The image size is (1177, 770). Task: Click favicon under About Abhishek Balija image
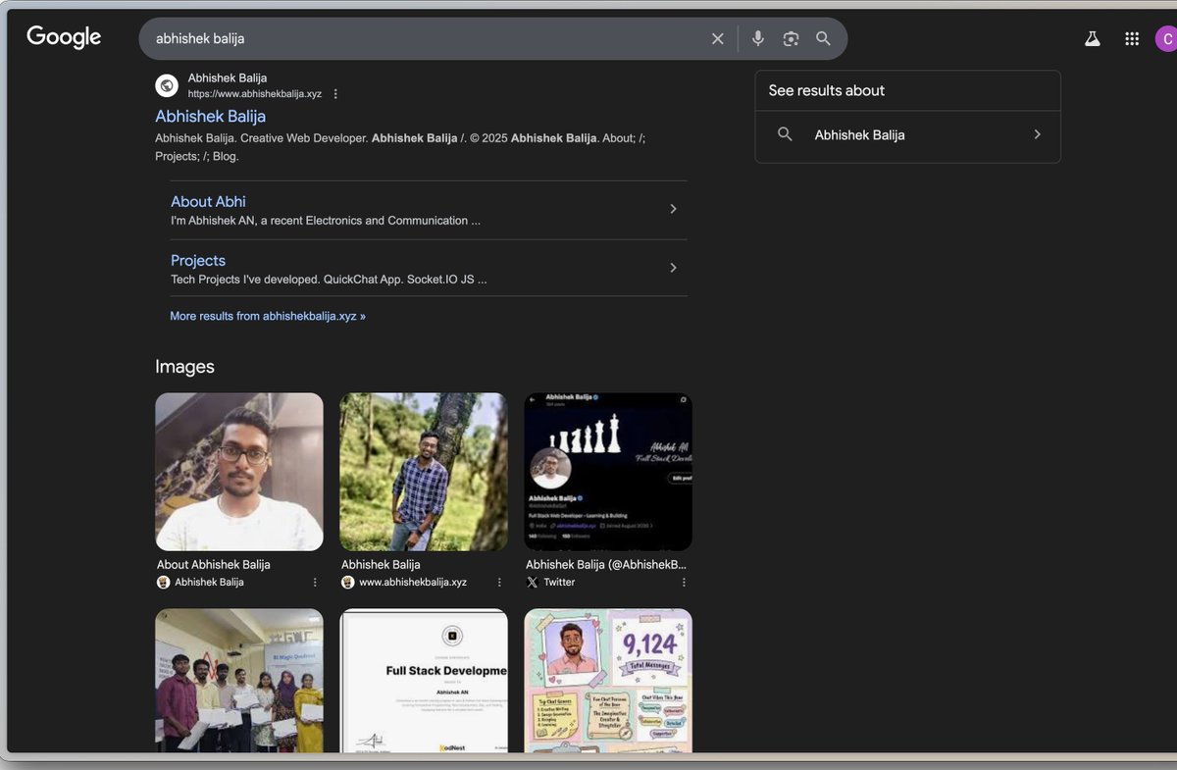click(164, 582)
